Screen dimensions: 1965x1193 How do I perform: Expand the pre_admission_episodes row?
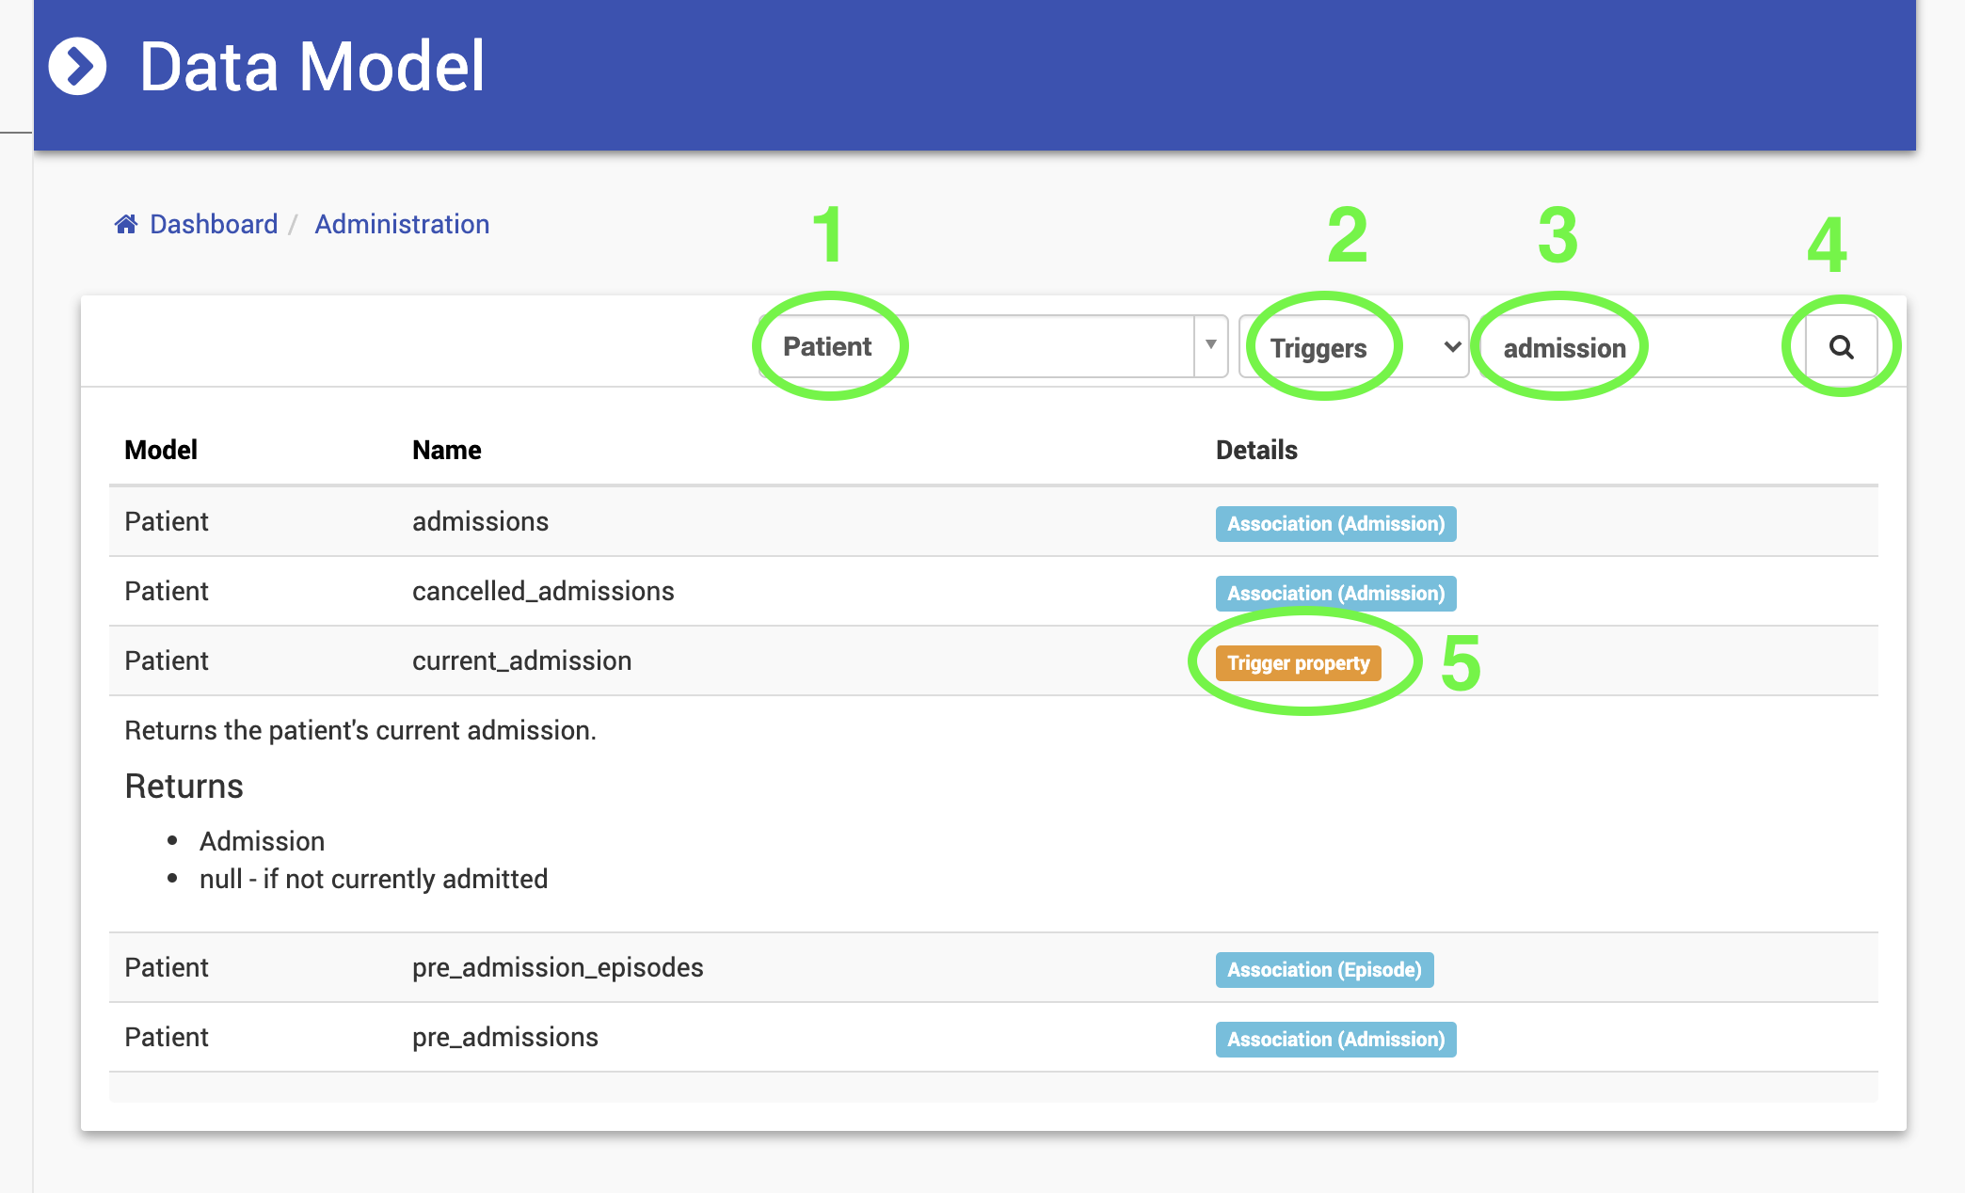pyautogui.click(x=557, y=968)
